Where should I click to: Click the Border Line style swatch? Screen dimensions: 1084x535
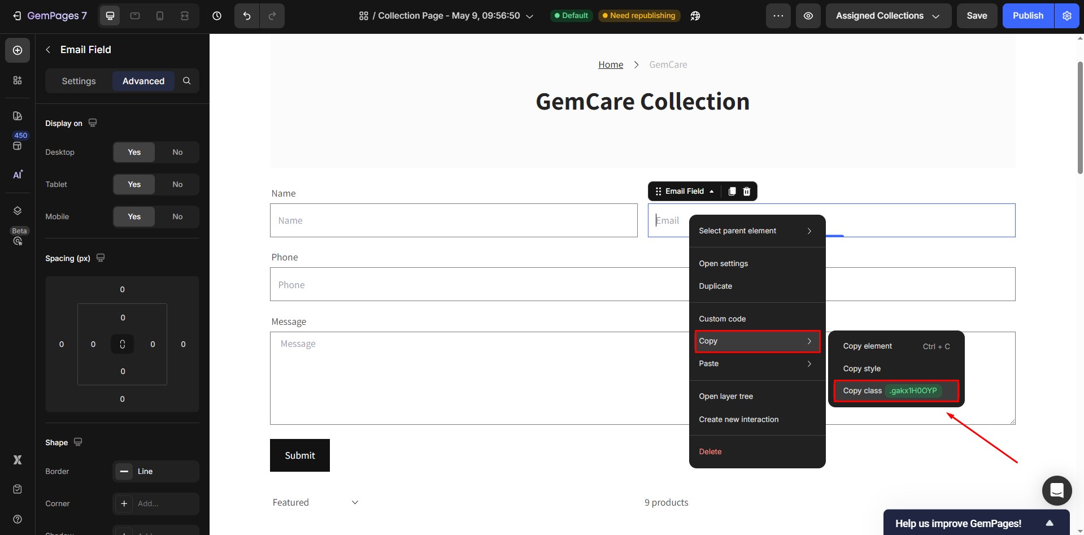click(124, 471)
